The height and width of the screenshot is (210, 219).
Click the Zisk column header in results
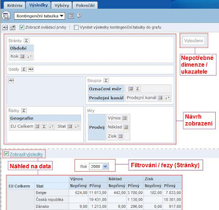[163, 179]
